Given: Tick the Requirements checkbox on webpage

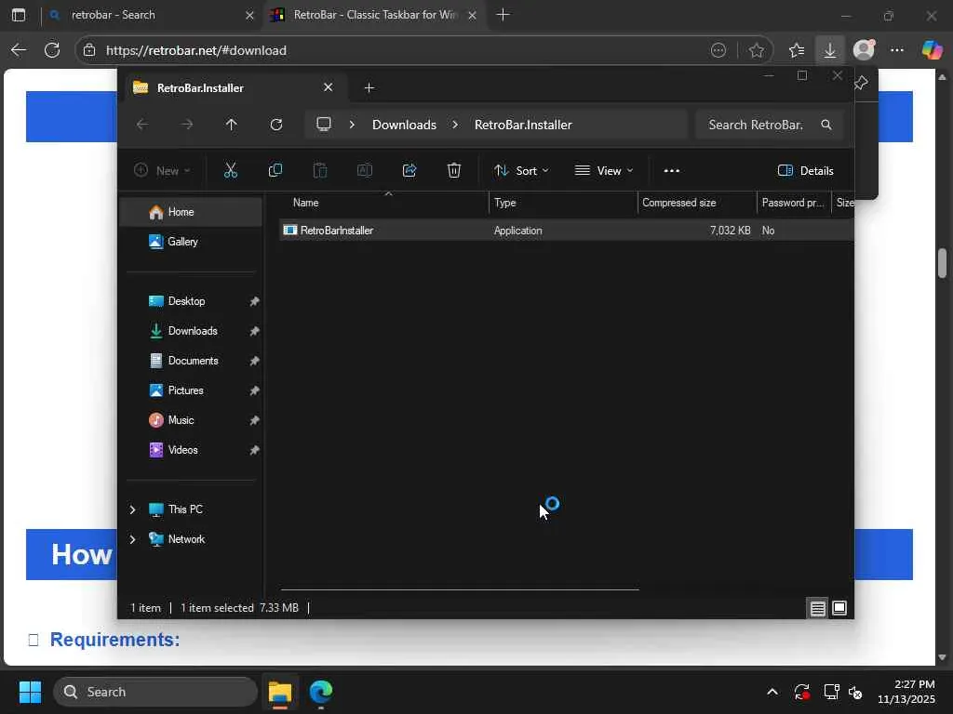Looking at the screenshot, I should (x=34, y=640).
